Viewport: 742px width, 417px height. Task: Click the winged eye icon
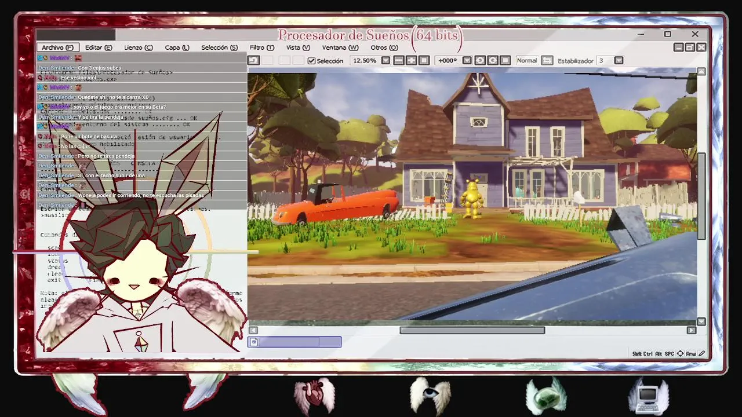tap(430, 396)
